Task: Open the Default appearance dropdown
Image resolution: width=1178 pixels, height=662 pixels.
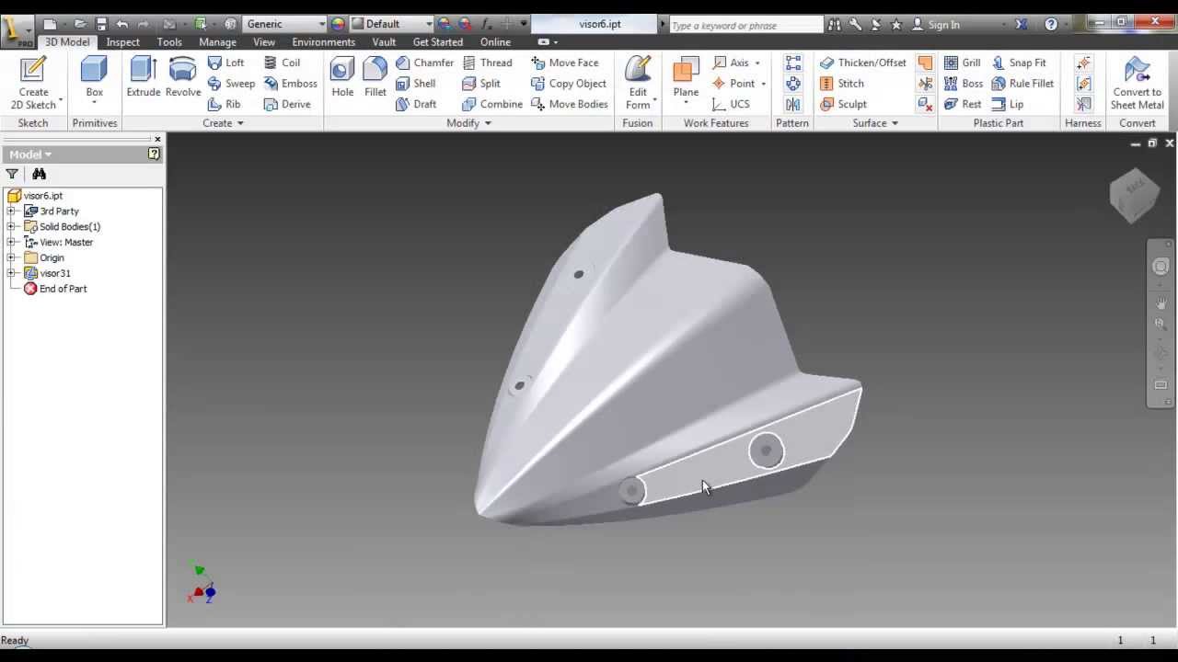Action: pos(428,24)
